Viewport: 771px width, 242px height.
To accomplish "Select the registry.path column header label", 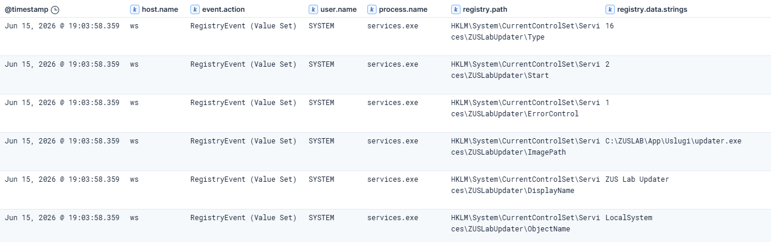I will tap(485, 9).
